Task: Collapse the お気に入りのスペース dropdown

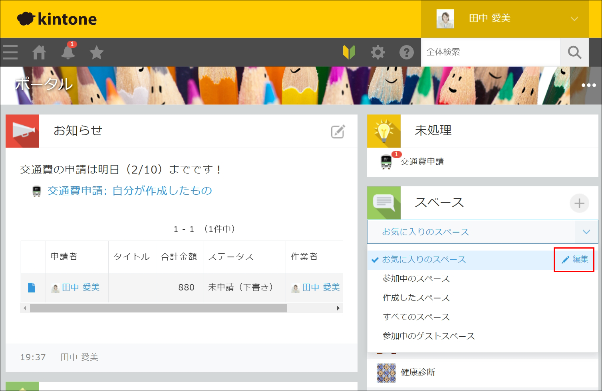Action: [x=586, y=232]
